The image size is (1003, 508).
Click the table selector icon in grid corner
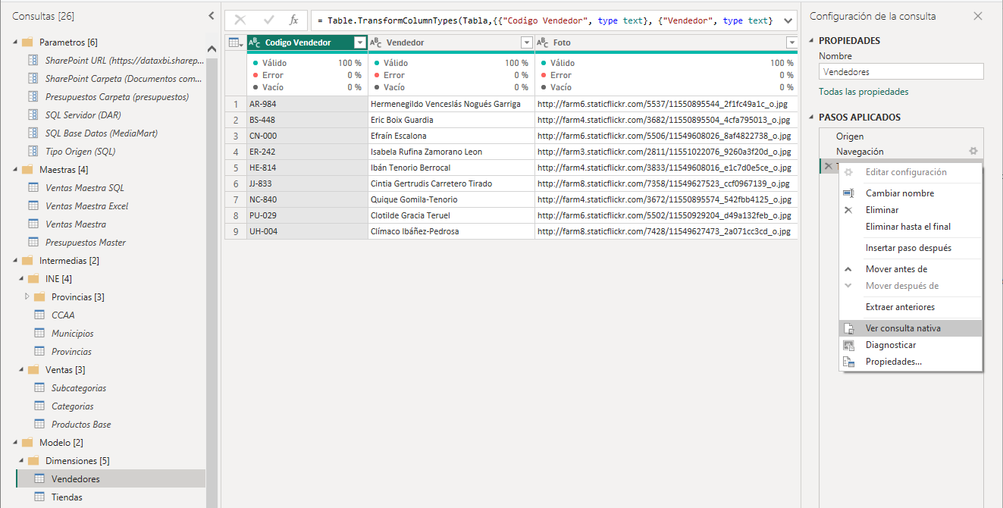(234, 43)
